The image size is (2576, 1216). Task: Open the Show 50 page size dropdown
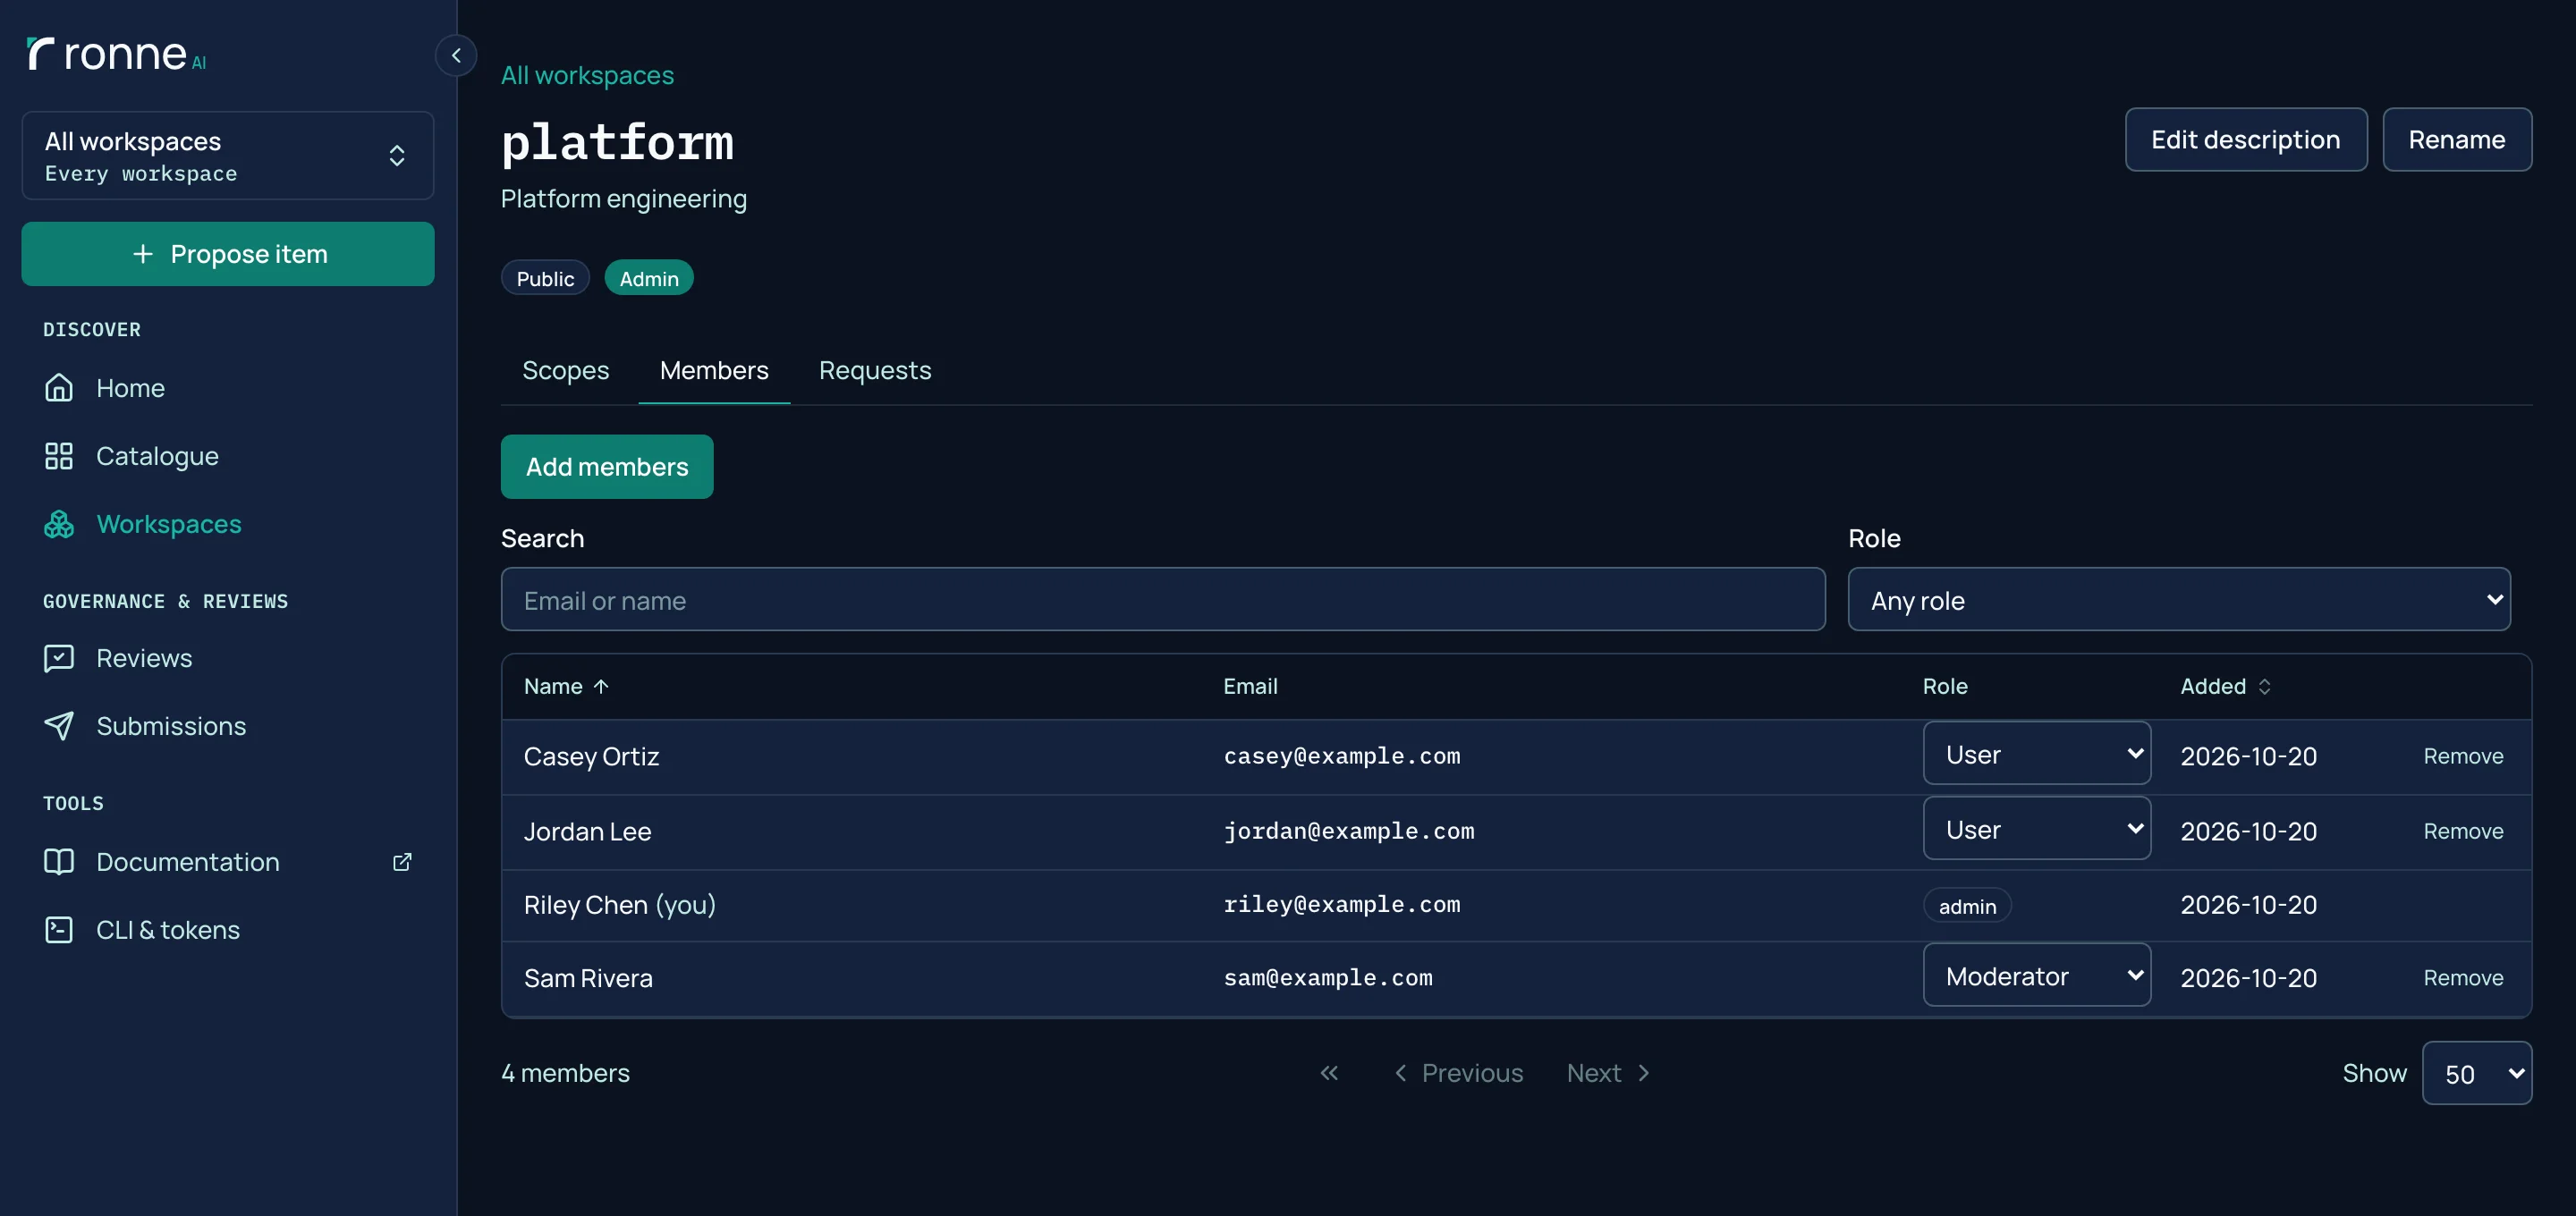point(2477,1073)
